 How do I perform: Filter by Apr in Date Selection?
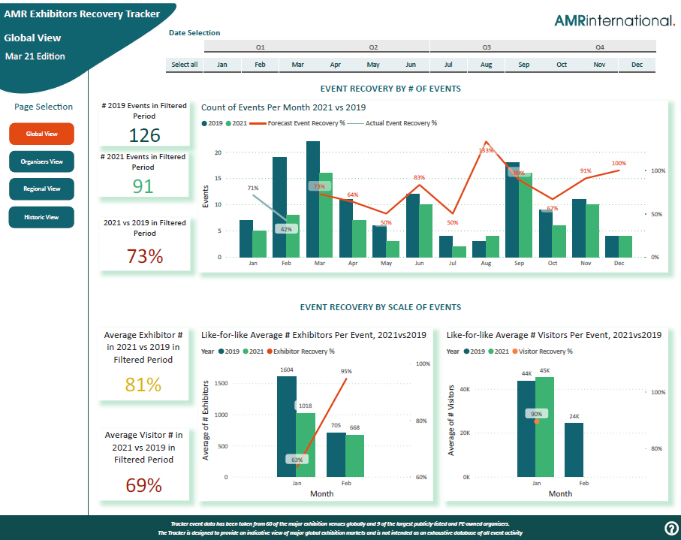point(336,65)
